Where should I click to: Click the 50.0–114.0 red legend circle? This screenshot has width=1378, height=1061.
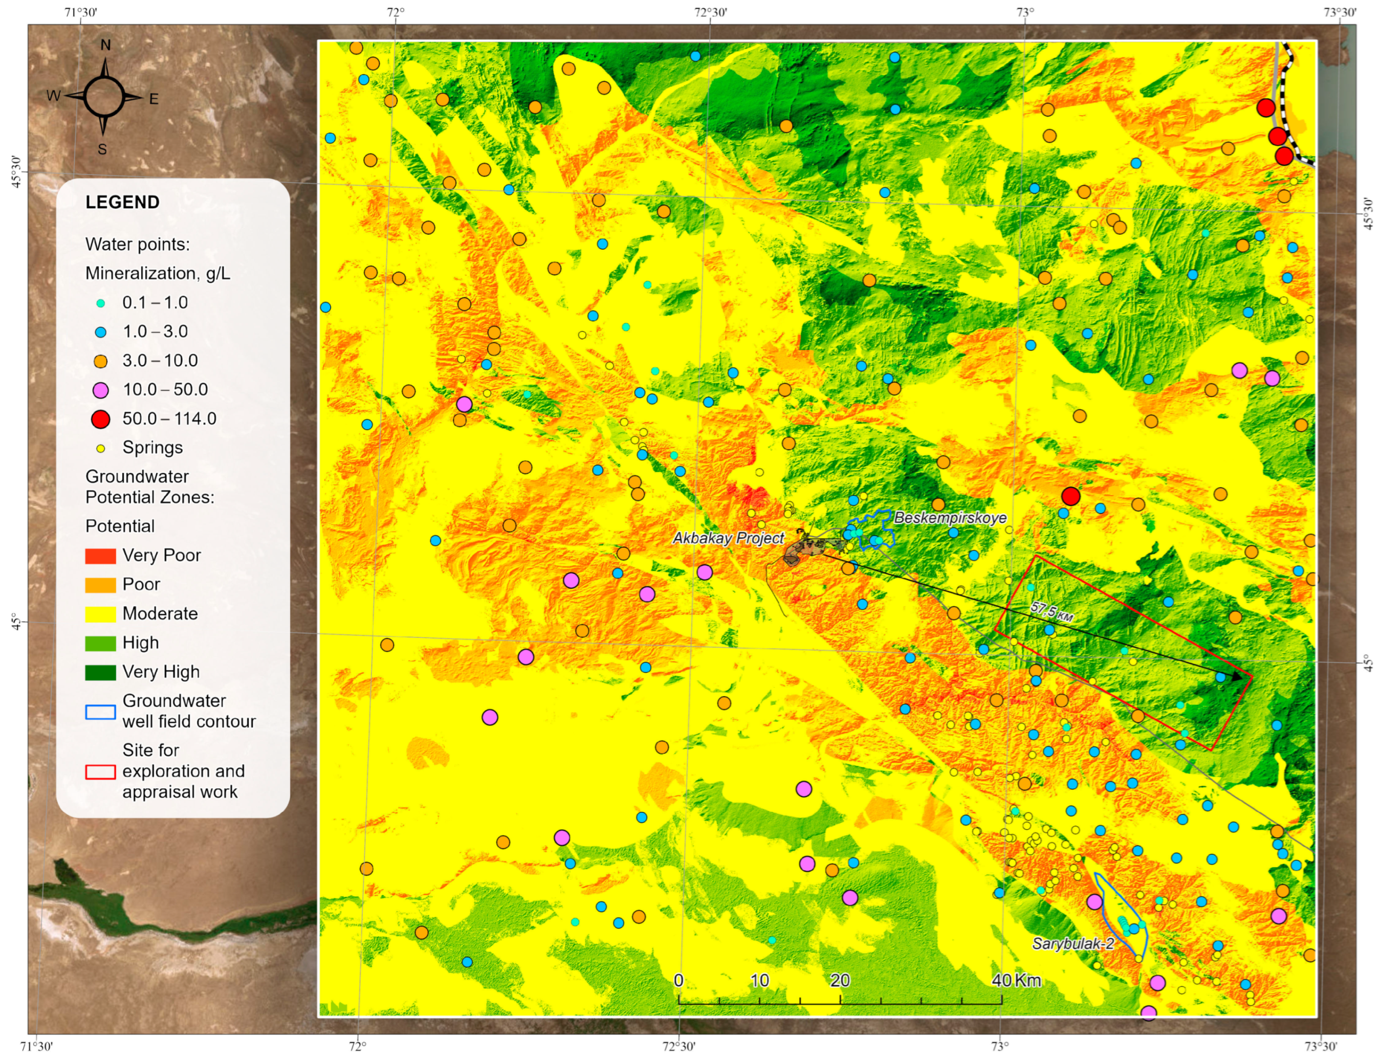[100, 419]
